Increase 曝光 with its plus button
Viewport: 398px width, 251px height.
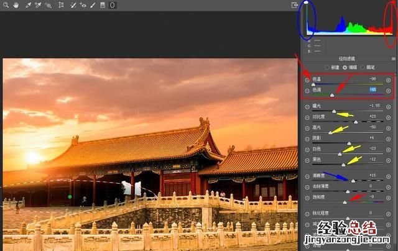tap(388, 107)
